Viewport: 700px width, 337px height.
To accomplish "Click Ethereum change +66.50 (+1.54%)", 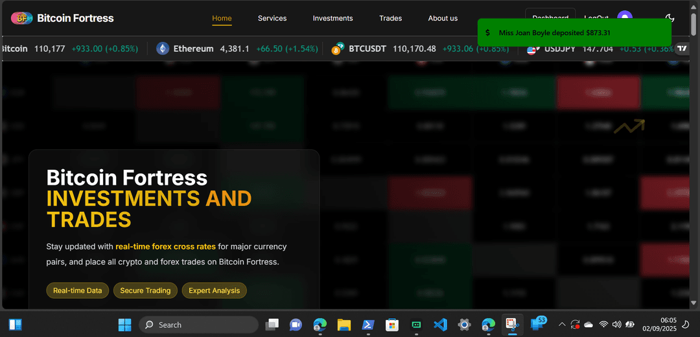I will click(286, 49).
